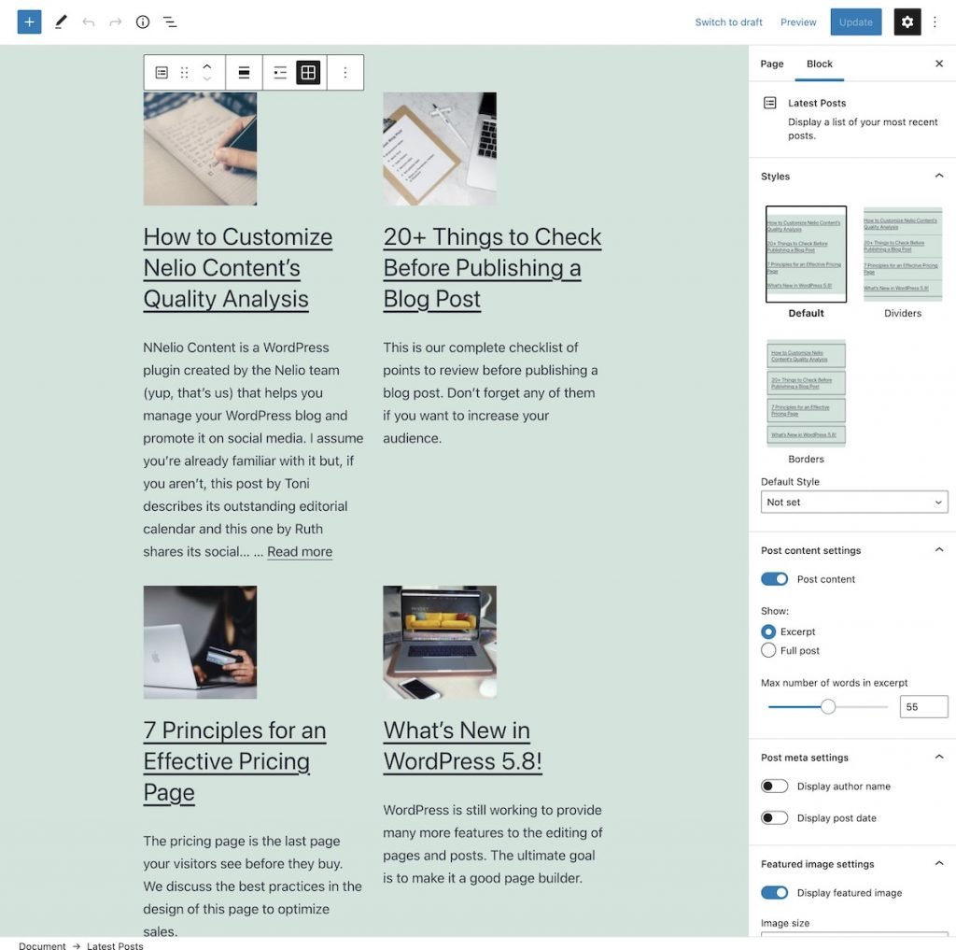Click Latest Posts in the breadcrumb
The image size is (956, 950).
(115, 945)
